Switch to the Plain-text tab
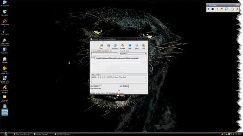The width and height of the screenshot is (243, 136). coord(113,58)
